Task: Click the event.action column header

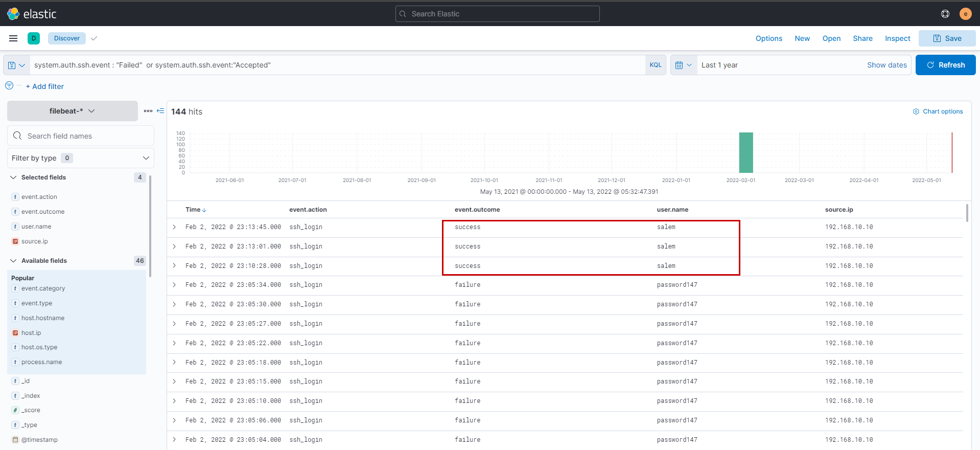Action: tap(308, 210)
